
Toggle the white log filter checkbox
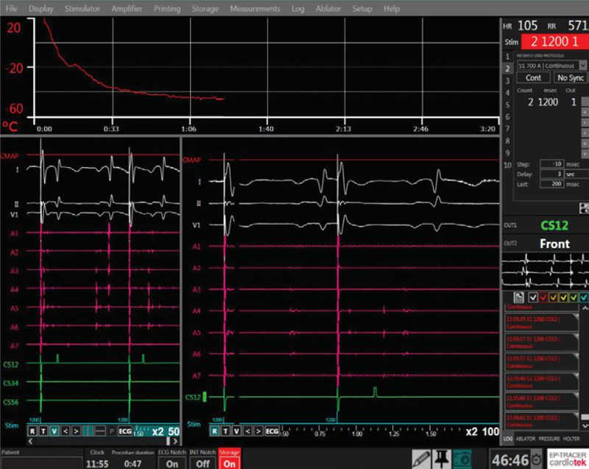532,297
